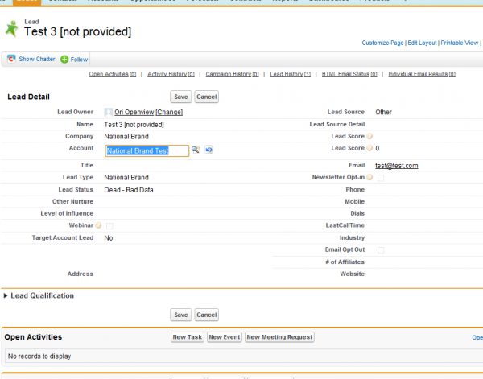Jump to Activity History [0] link
Screen dimensions: 483x379
tap(171, 74)
